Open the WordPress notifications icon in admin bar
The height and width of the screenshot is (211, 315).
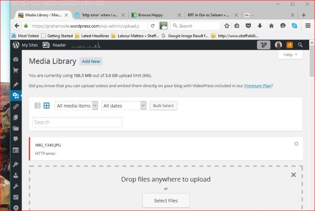[x=289, y=45]
